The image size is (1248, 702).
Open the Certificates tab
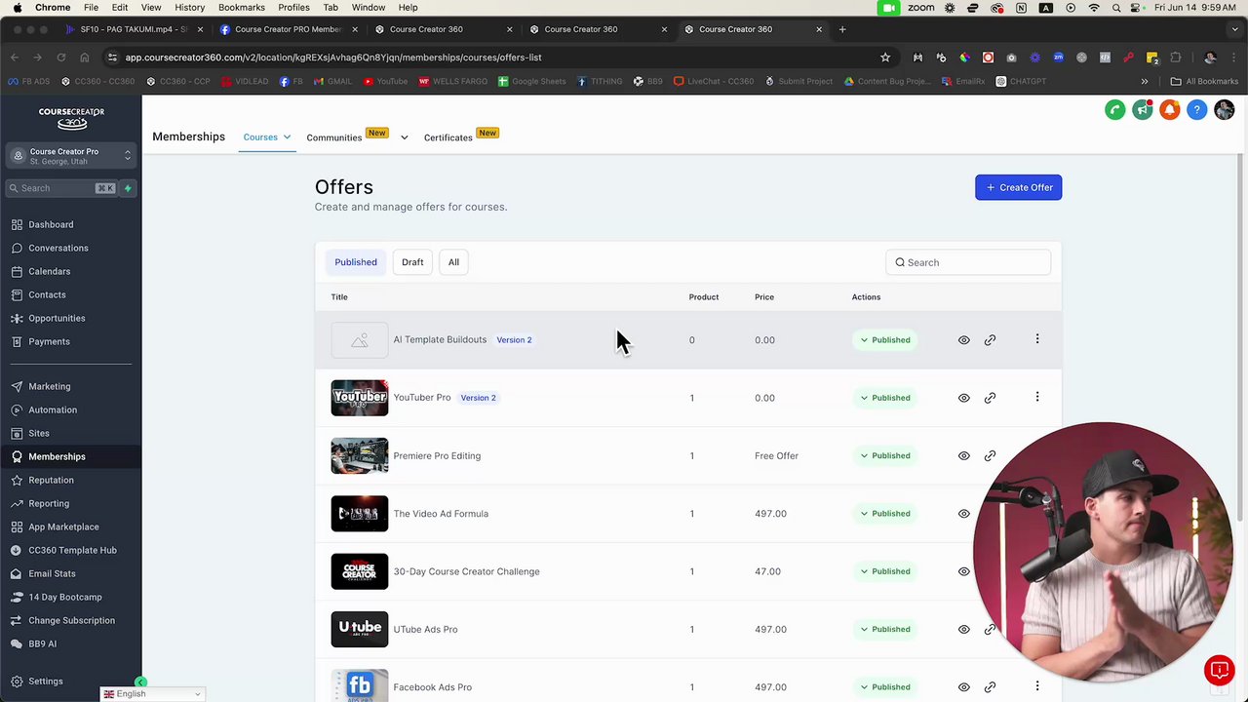pos(448,137)
